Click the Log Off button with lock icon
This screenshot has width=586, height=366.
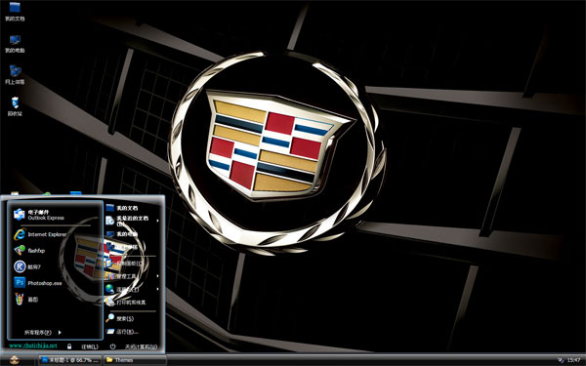coord(83,346)
